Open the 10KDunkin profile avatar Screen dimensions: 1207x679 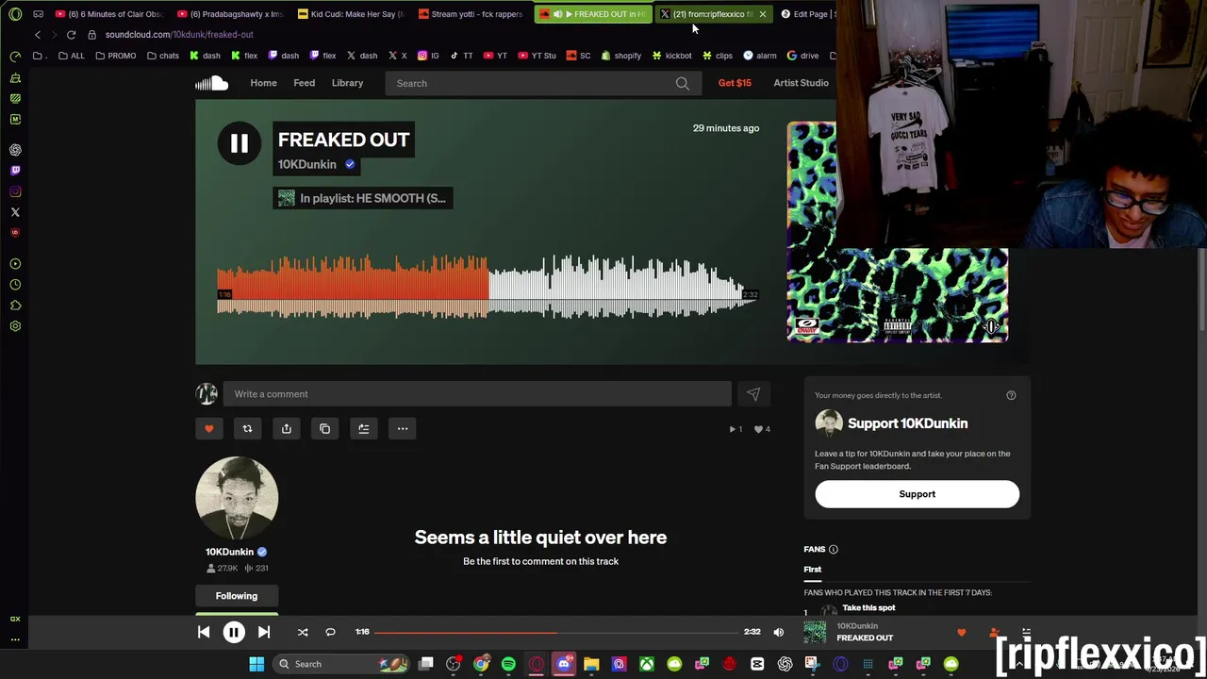[x=237, y=498]
